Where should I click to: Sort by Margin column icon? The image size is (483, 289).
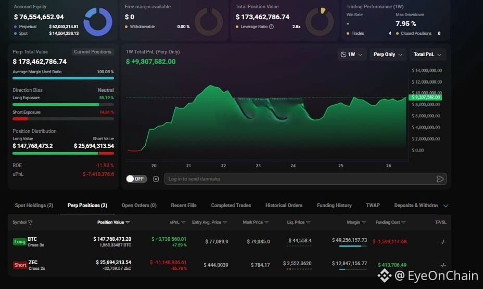(364, 223)
